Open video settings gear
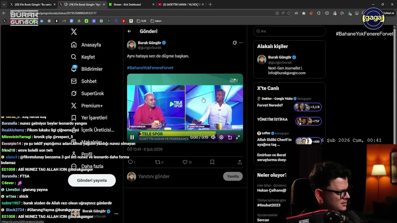The image size is (397, 223). click(x=221, y=137)
